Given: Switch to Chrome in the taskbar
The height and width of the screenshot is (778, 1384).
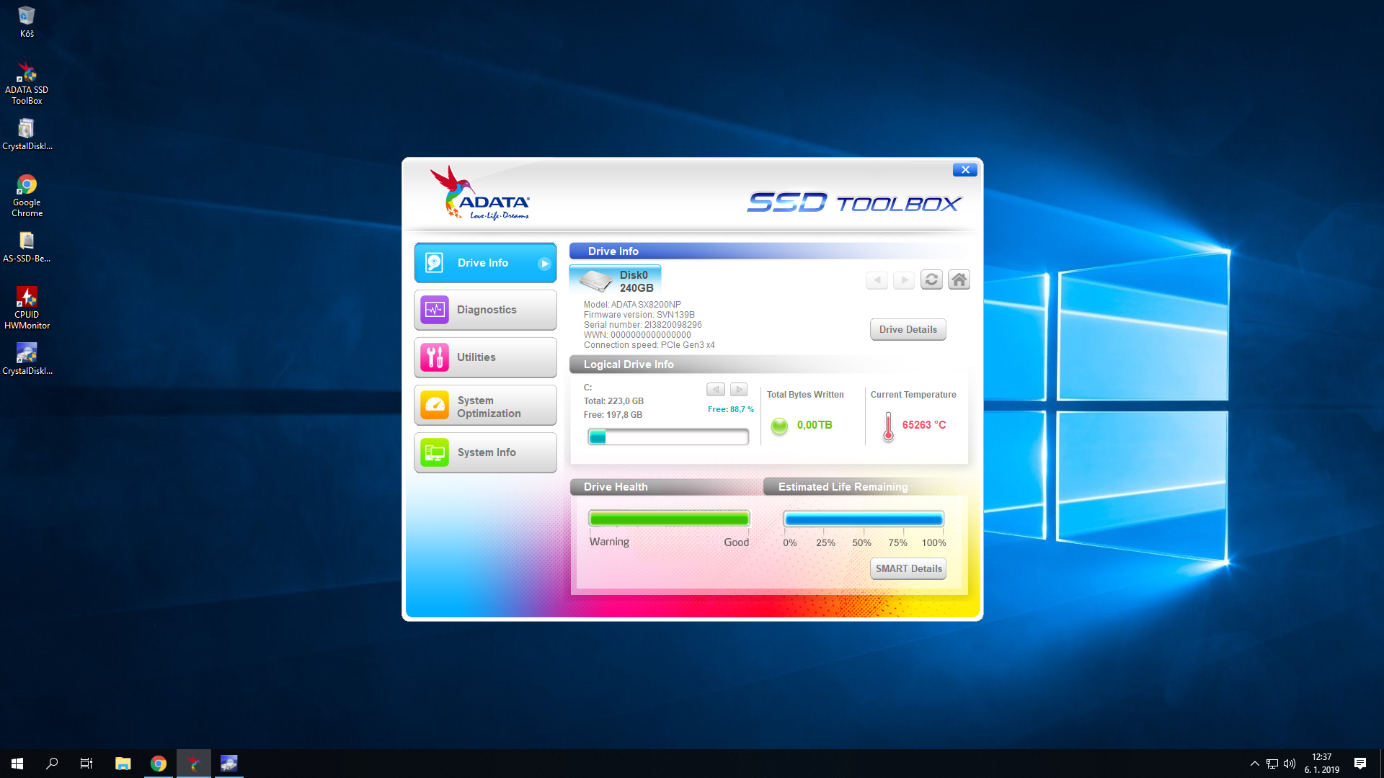Looking at the screenshot, I should pyautogui.click(x=159, y=764).
